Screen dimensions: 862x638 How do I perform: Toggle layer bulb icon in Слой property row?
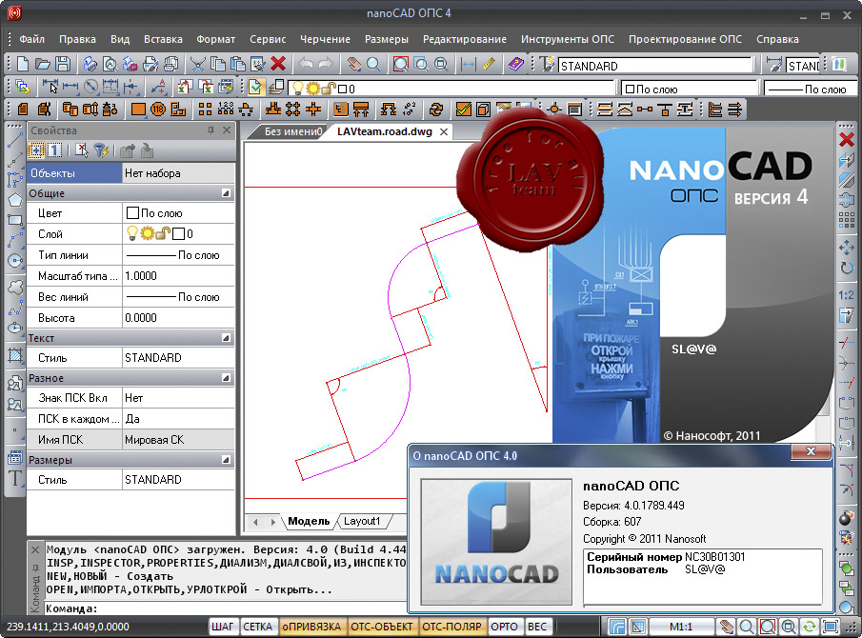132,233
